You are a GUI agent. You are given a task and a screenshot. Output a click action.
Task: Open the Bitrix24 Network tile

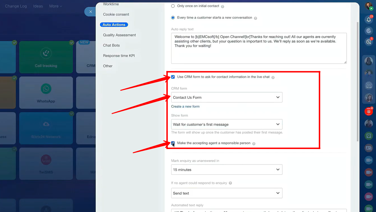click(46, 128)
